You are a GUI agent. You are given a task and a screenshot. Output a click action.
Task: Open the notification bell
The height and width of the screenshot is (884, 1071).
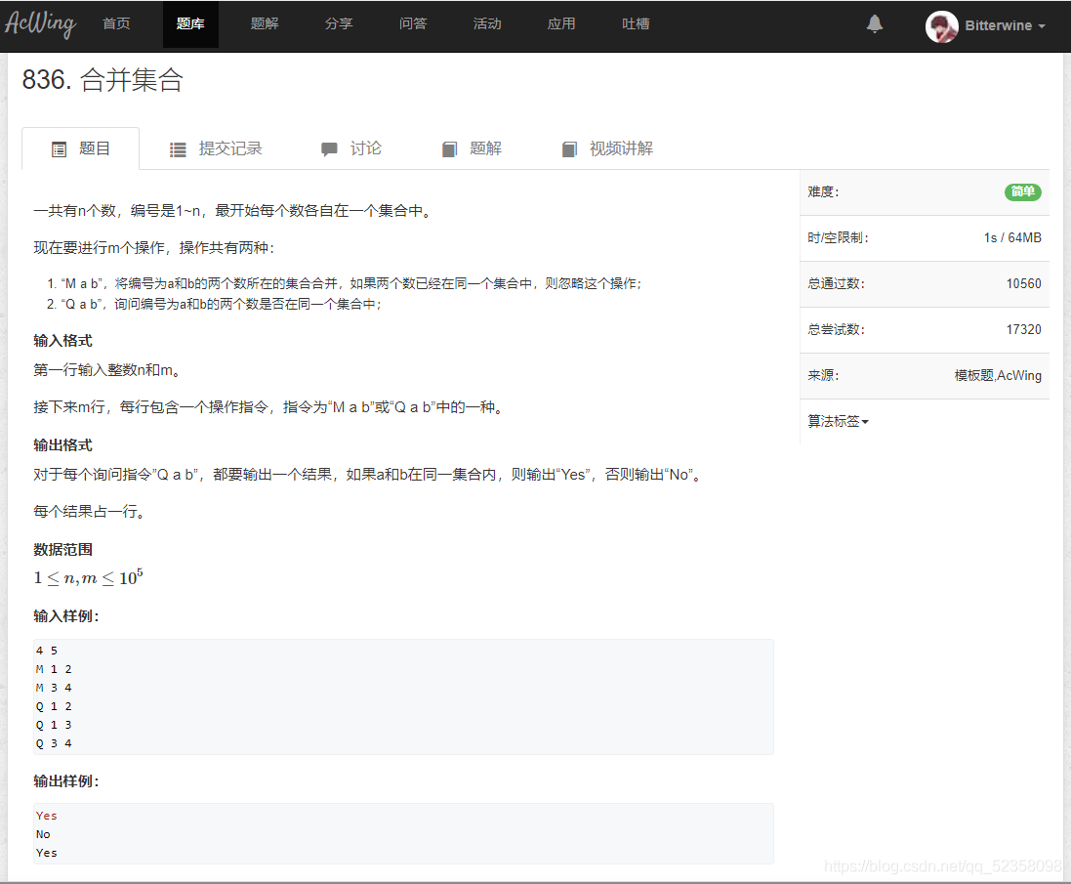tap(875, 23)
